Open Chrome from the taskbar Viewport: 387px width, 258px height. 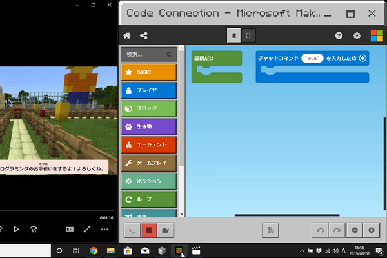(x=94, y=251)
